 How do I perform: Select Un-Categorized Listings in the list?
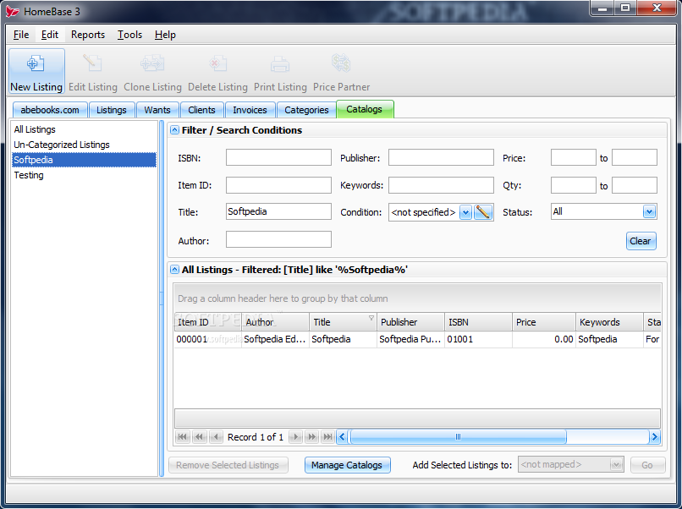pos(84,145)
